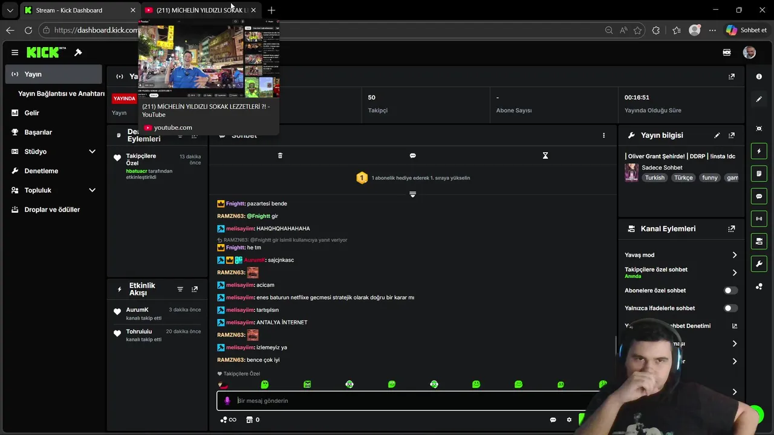Pop out the Kanal Eylemleri panel
The height and width of the screenshot is (435, 774).
pyautogui.click(x=732, y=229)
